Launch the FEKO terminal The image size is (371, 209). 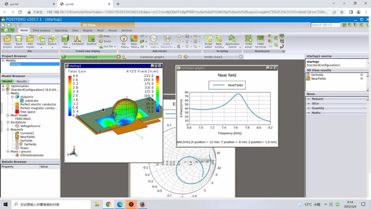tap(260, 42)
